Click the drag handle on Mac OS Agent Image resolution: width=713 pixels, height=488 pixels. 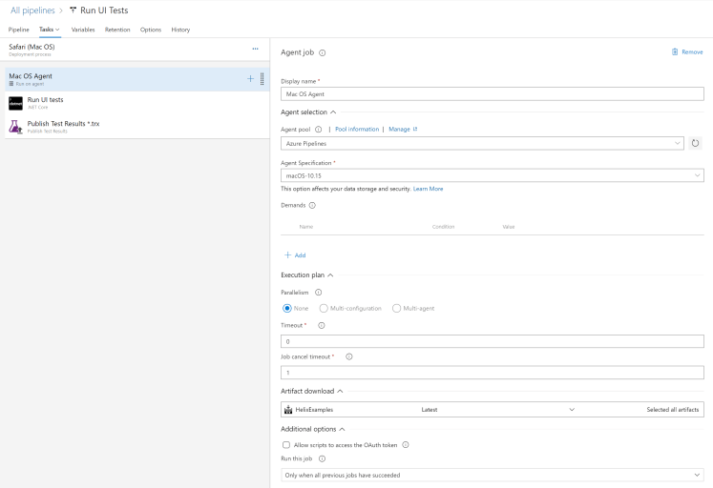pyautogui.click(x=262, y=79)
